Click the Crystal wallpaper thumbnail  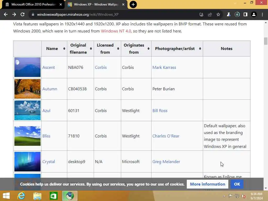[x=27, y=161]
